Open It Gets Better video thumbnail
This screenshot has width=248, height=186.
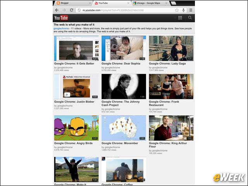click(x=76, y=48)
